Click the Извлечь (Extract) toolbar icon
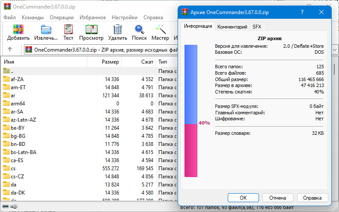The height and width of the screenshot is (212, 339). (x=46, y=29)
